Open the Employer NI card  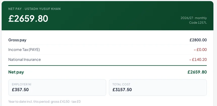[57, 87]
